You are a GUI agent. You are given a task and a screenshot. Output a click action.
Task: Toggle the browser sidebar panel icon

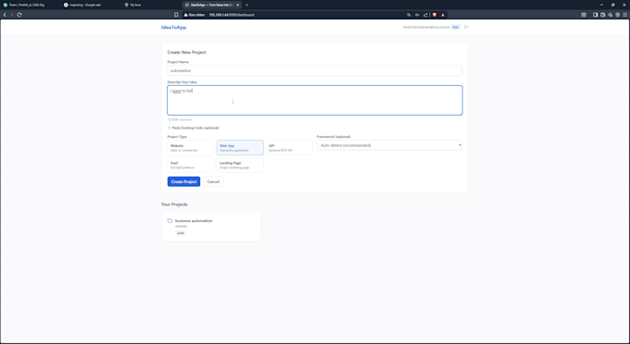[595, 15]
